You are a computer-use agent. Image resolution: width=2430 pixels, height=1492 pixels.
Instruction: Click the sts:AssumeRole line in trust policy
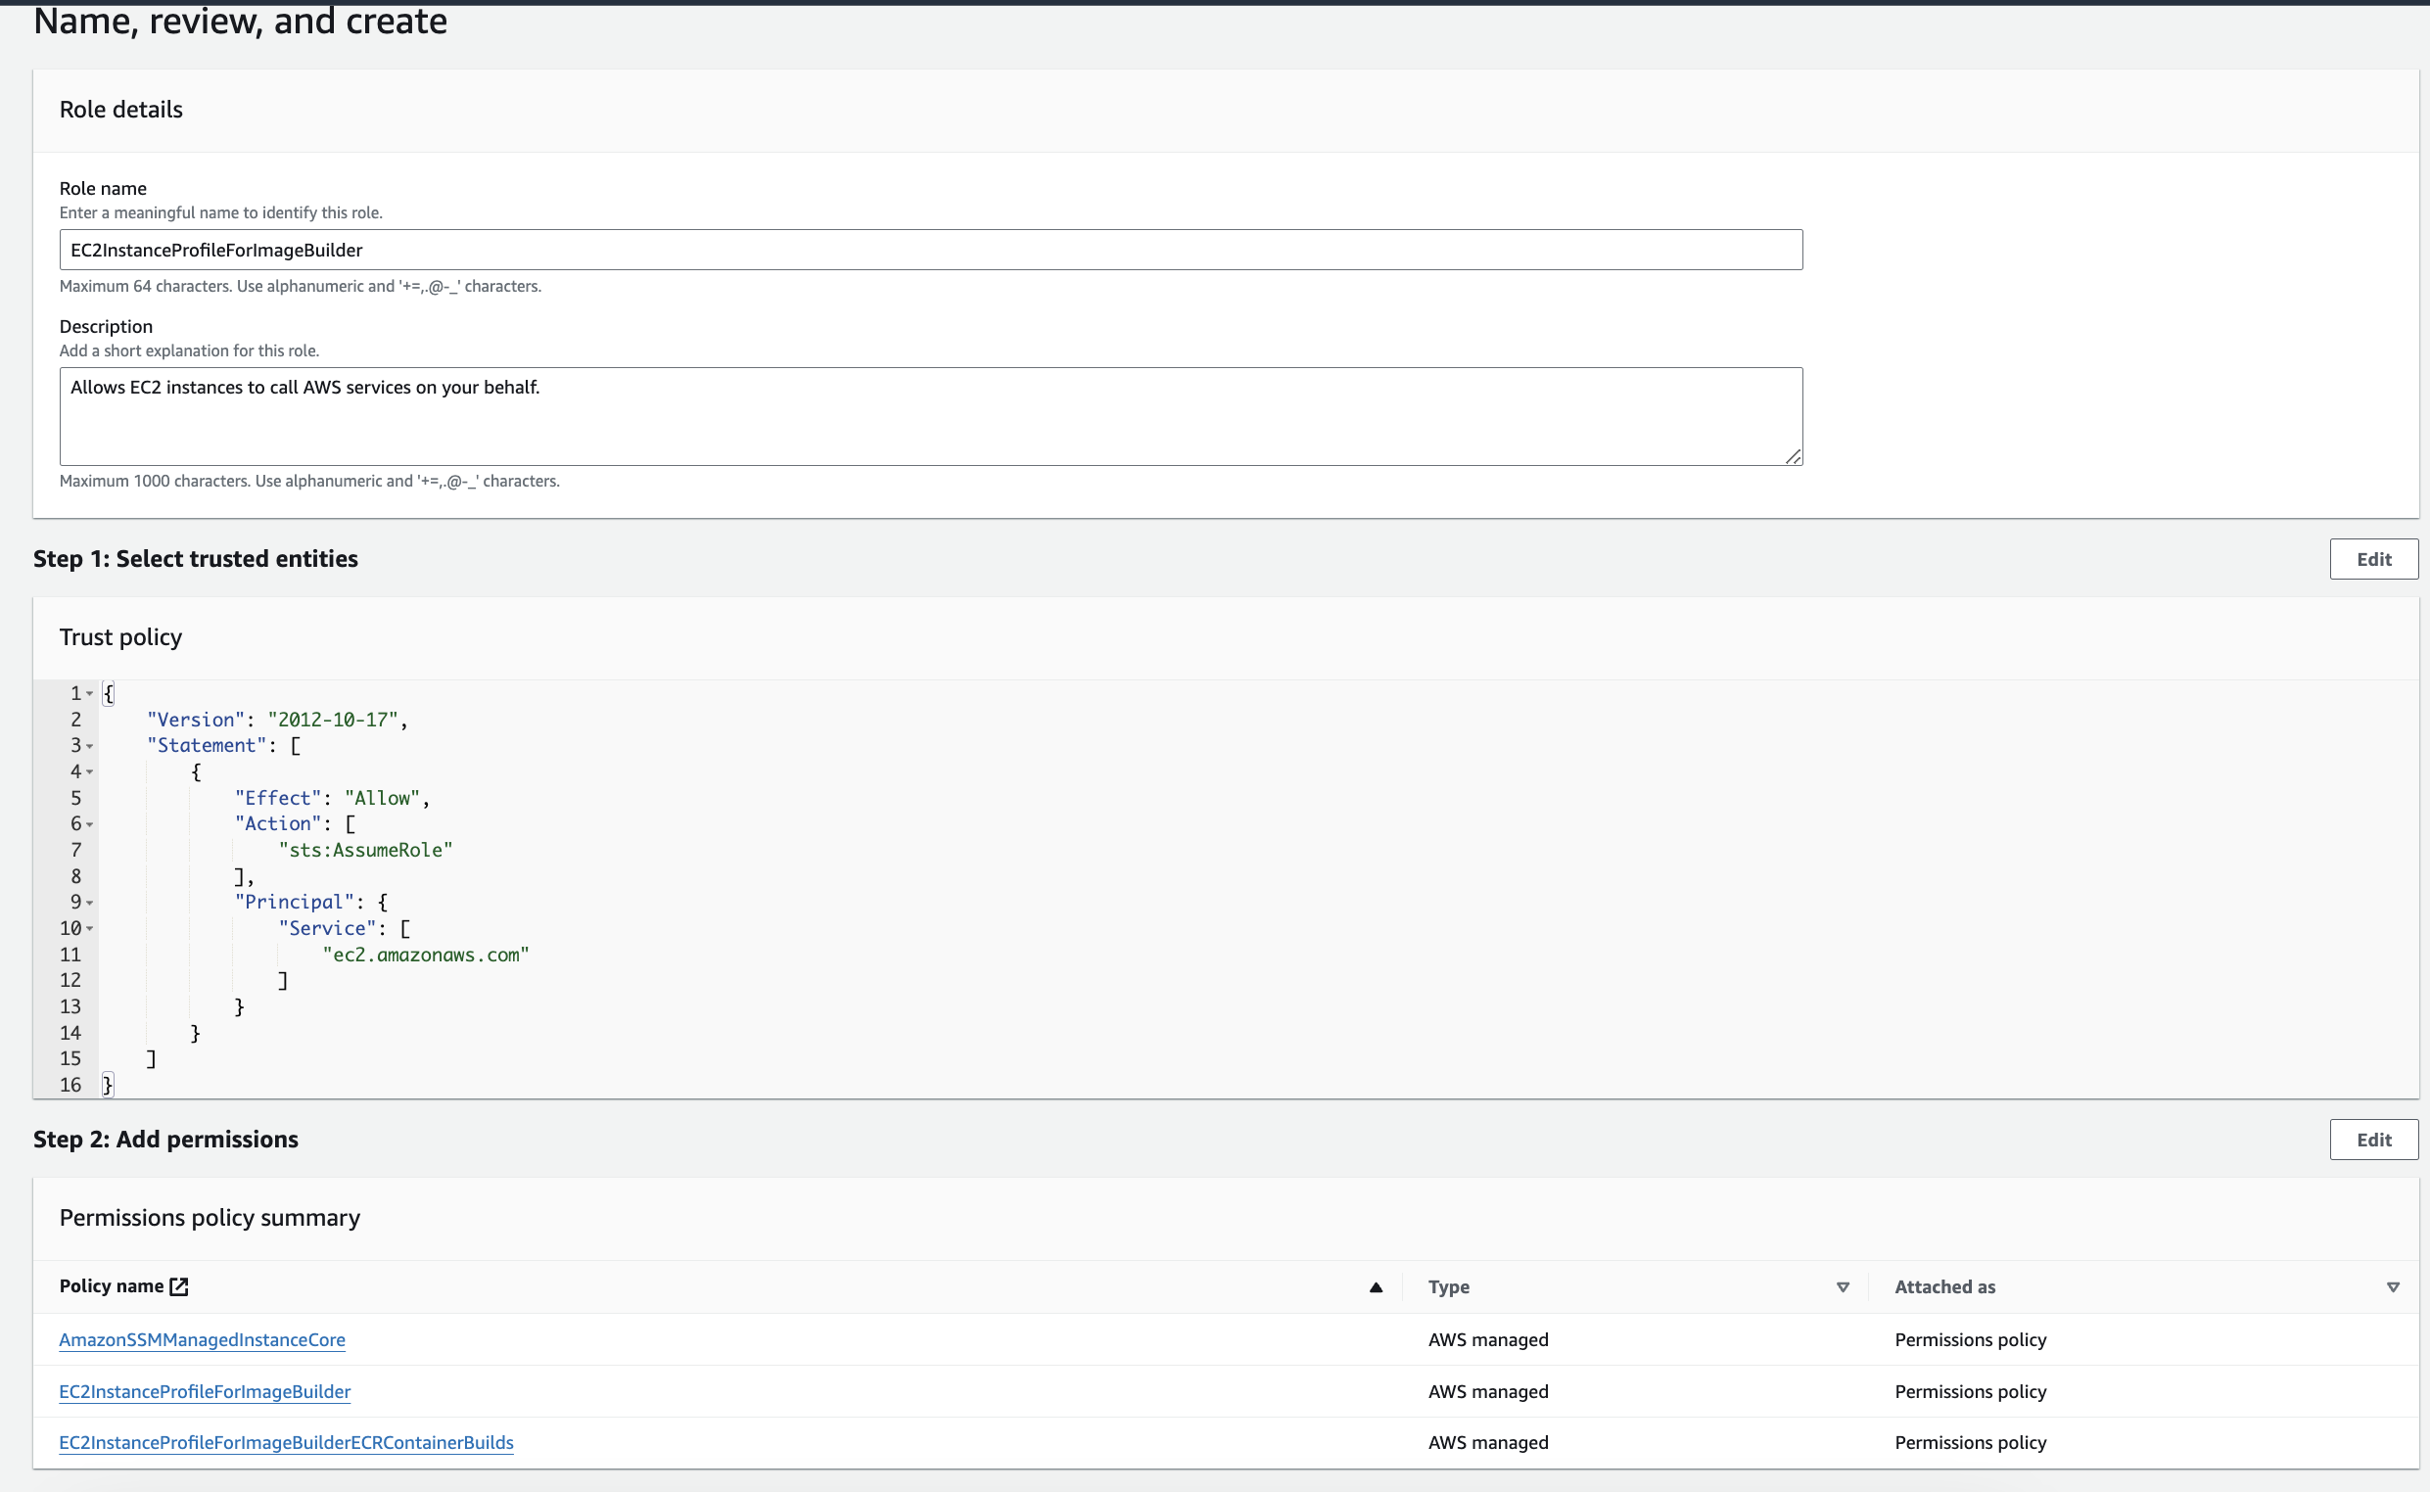click(x=365, y=850)
